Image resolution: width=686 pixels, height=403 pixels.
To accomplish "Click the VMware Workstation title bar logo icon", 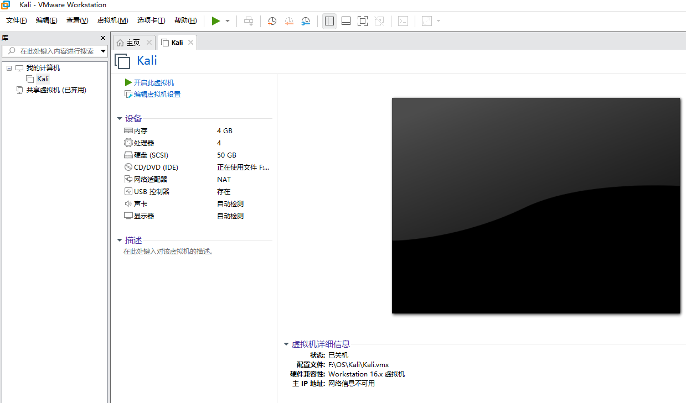I will [x=5, y=5].
